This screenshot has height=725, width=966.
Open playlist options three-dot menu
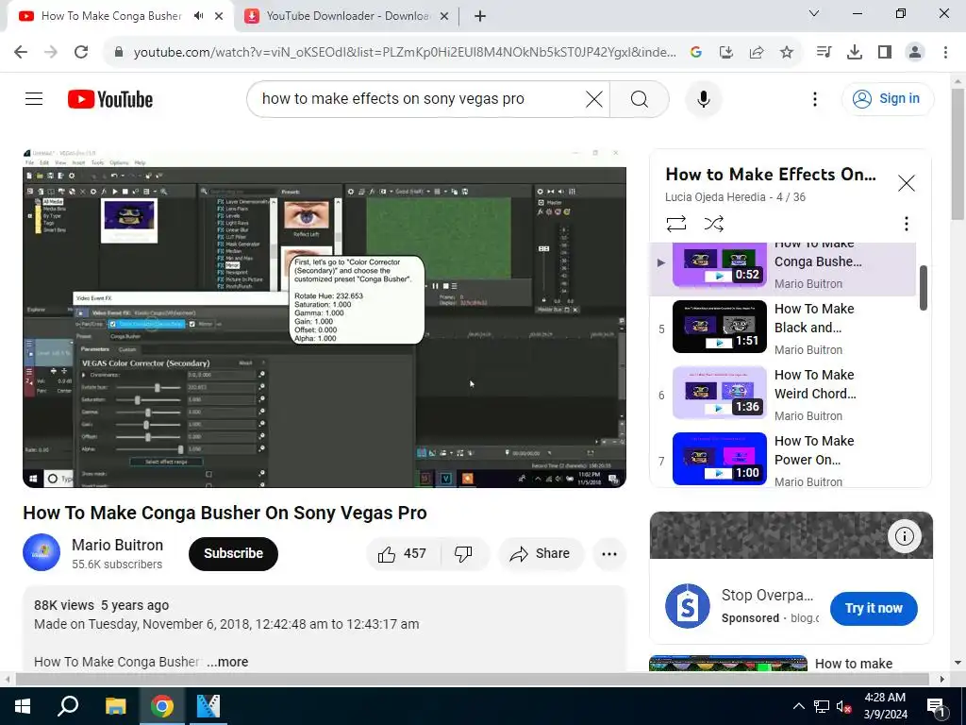click(x=906, y=223)
